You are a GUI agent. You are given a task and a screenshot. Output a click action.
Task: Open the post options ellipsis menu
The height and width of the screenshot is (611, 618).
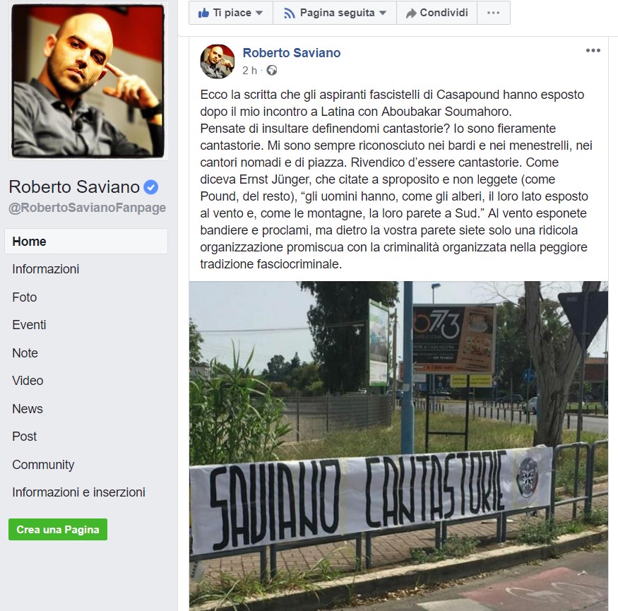pos(593,50)
